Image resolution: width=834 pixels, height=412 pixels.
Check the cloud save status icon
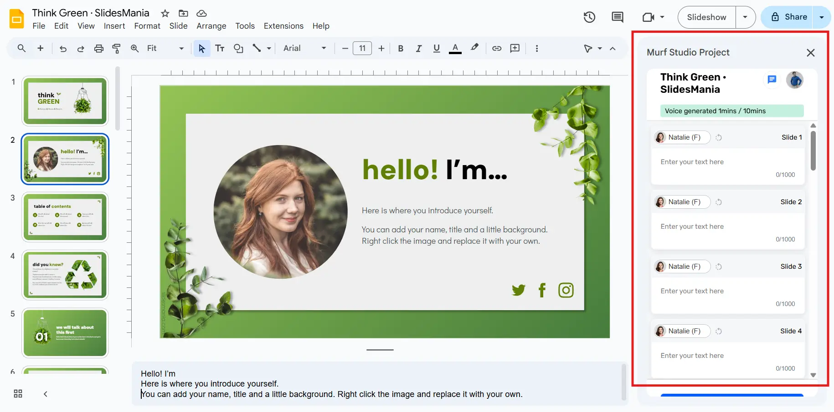[201, 13]
